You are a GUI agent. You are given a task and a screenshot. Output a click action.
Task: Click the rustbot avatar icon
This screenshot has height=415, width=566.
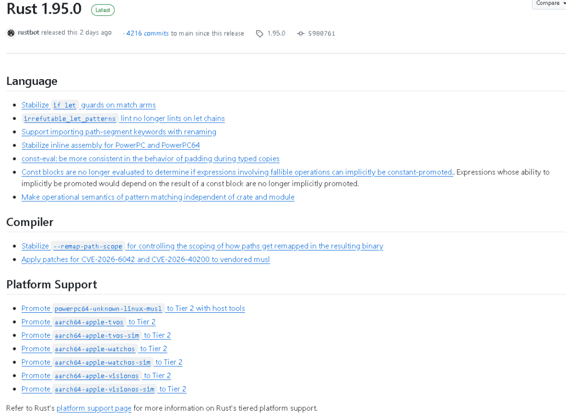(11, 33)
